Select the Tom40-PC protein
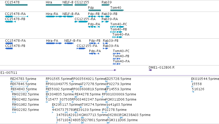The image size is (219, 124). (117, 54)
